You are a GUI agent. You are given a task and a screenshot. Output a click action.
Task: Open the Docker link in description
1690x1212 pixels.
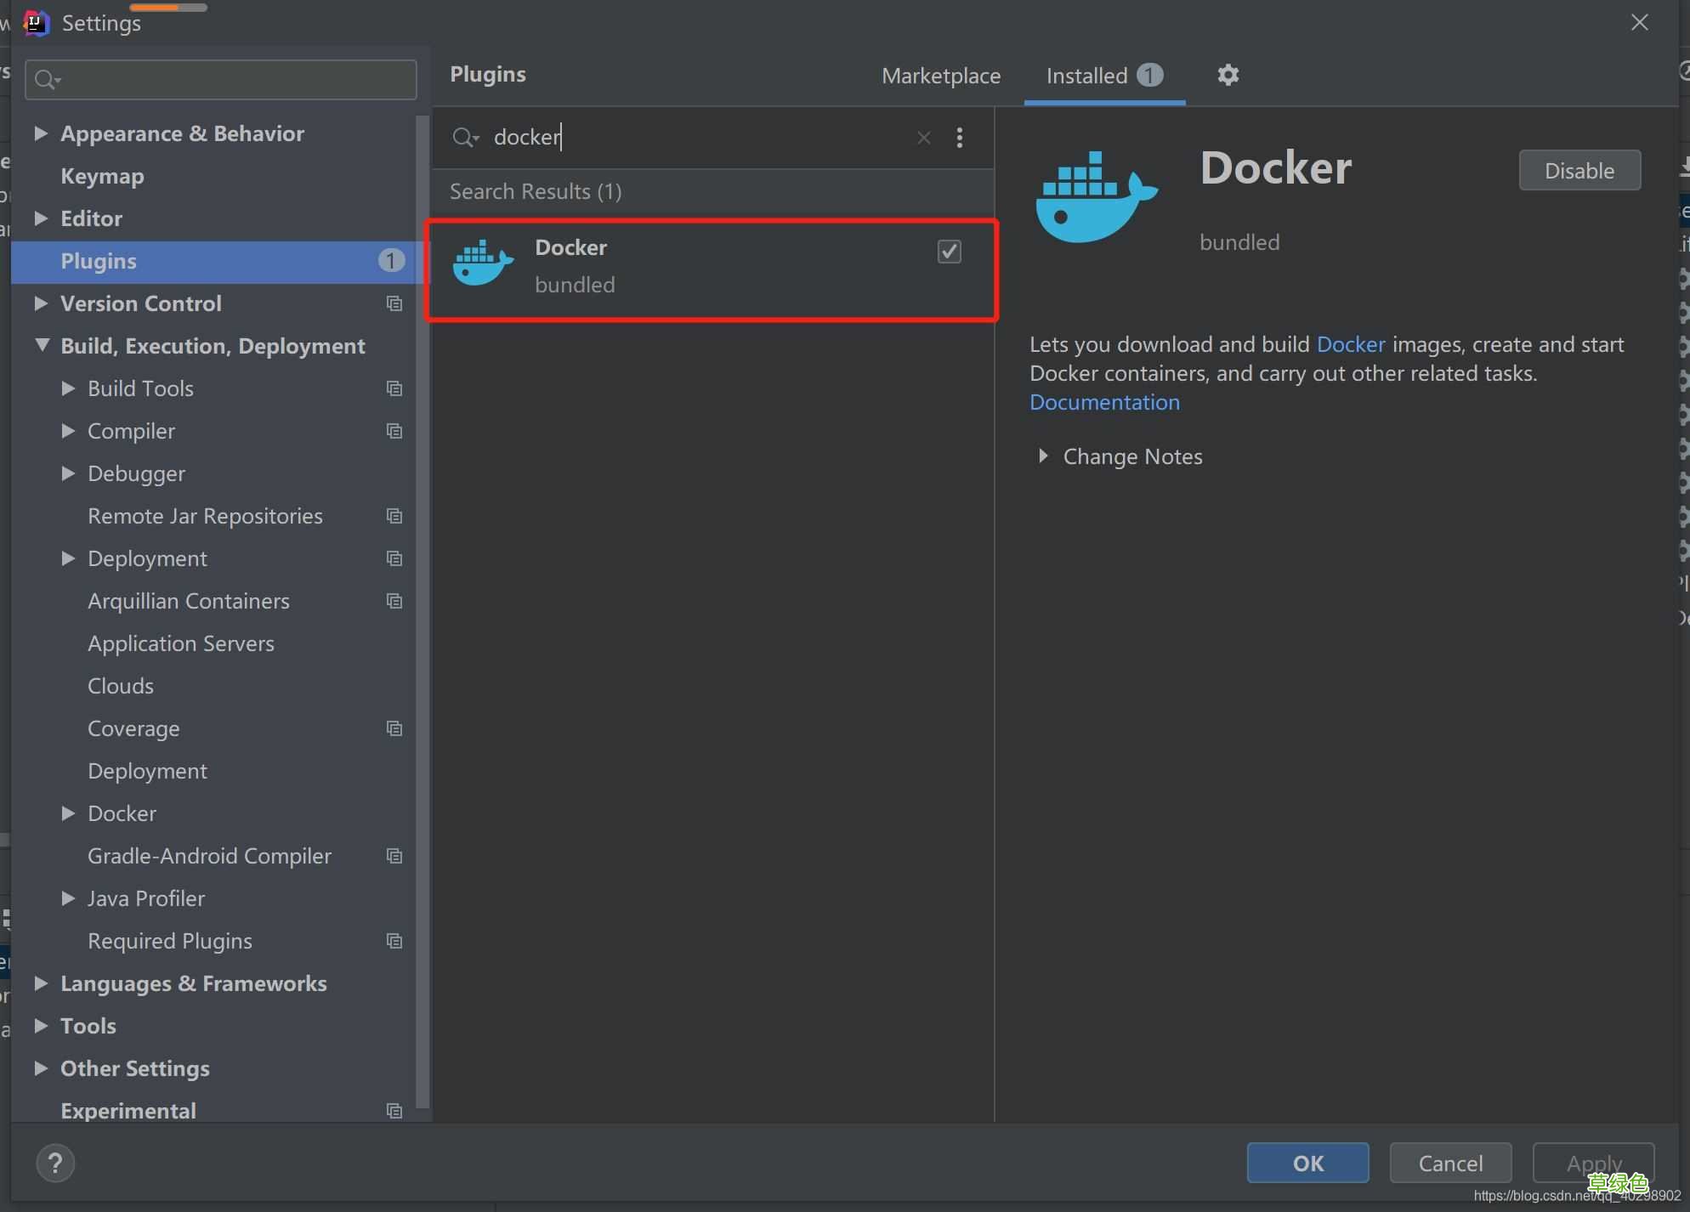[x=1351, y=344]
